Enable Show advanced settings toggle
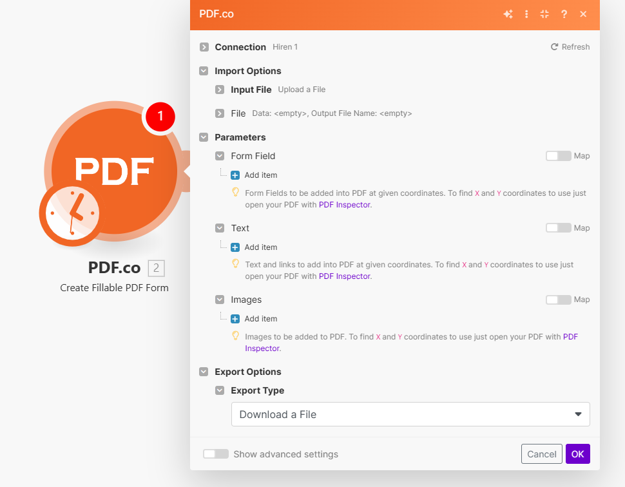 [x=216, y=454]
